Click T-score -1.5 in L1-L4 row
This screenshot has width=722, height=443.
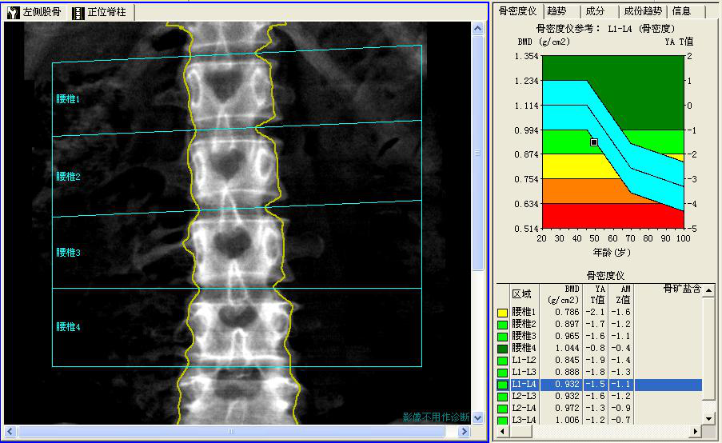(x=595, y=384)
